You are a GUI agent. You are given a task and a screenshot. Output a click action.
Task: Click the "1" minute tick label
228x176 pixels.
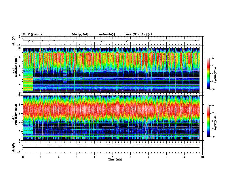coord(41,157)
